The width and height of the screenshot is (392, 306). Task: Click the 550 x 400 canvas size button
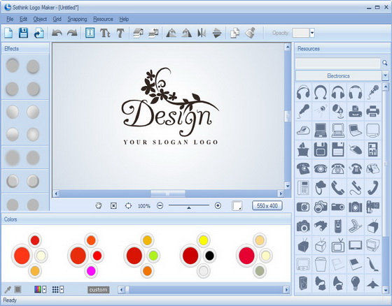pyautogui.click(x=267, y=205)
